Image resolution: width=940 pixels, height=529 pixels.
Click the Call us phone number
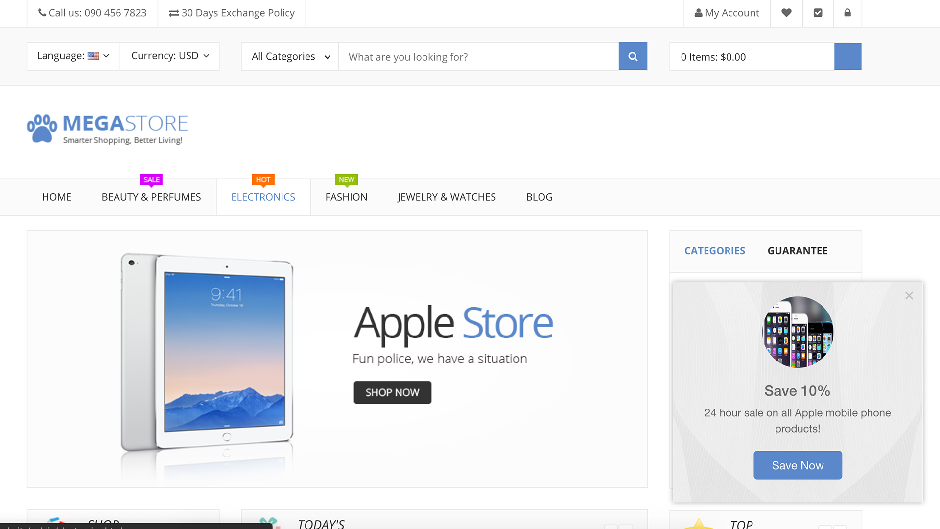click(x=93, y=13)
